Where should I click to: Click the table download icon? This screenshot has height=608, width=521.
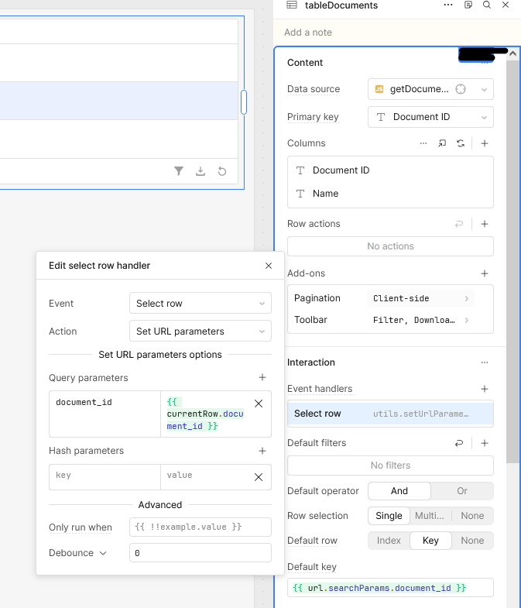pos(201,171)
